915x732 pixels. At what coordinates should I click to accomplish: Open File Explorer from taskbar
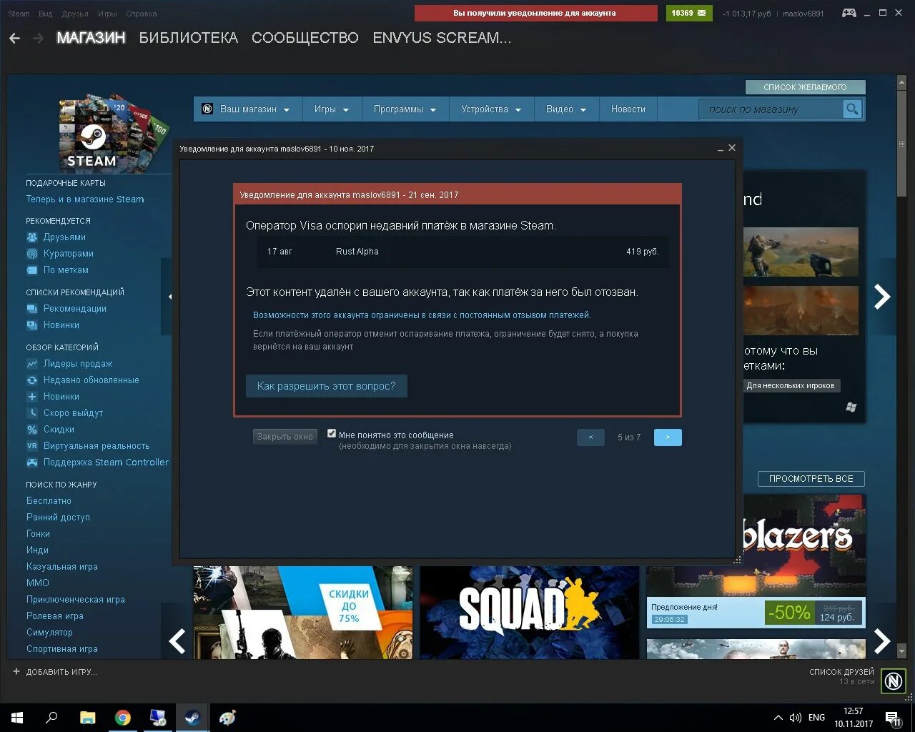pyautogui.click(x=87, y=718)
